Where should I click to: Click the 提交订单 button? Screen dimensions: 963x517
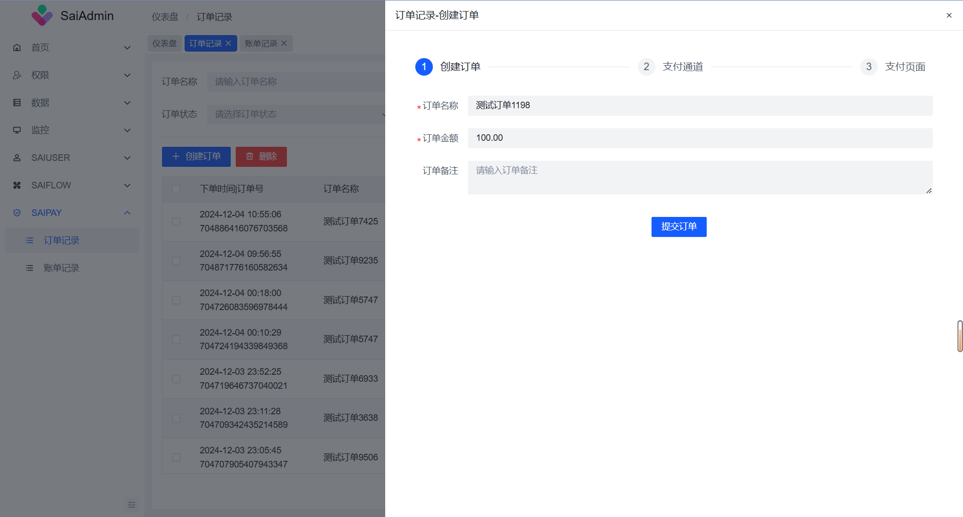[679, 227]
